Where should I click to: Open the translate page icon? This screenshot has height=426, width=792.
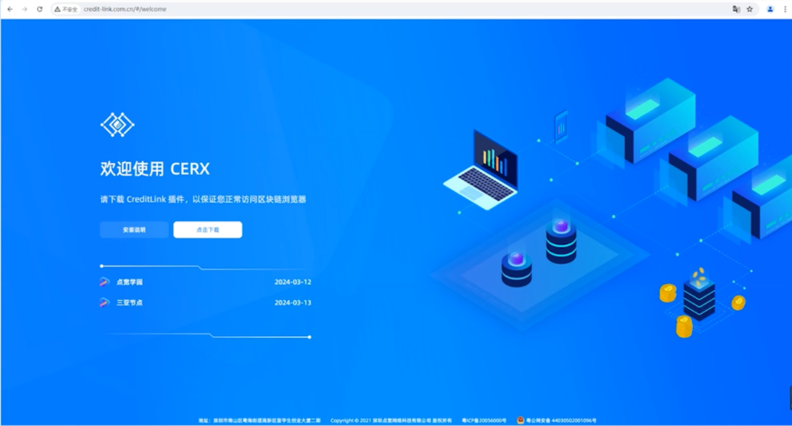736,9
